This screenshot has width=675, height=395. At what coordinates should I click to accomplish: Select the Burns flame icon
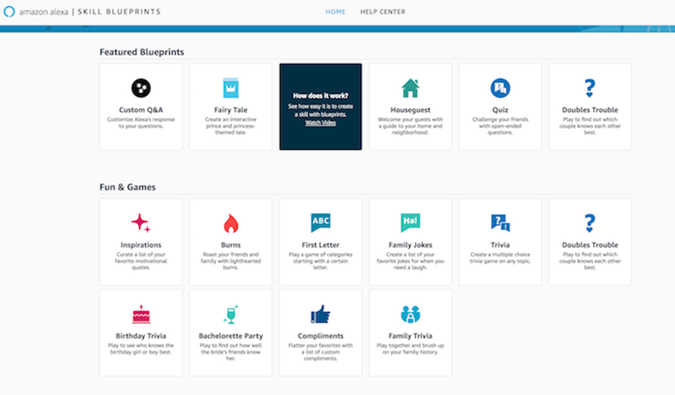pyautogui.click(x=231, y=223)
